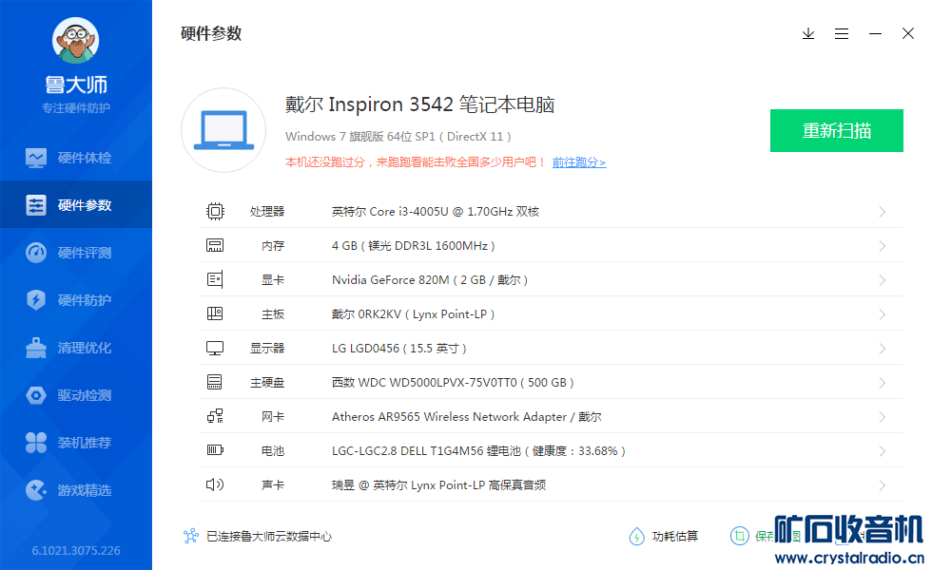
Task: Click the 主硬盘 disk icon
Action: pyautogui.click(x=215, y=382)
